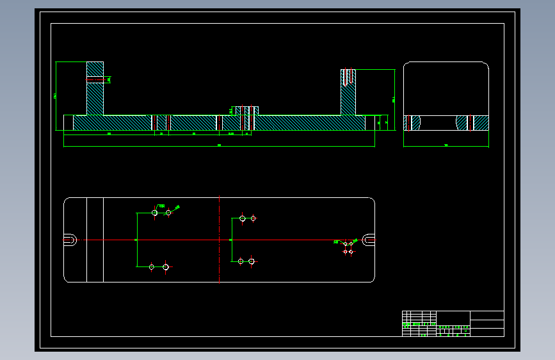The width and height of the screenshot is (555, 360).
Task: Select the right post height dimension line
Action: [394, 100]
